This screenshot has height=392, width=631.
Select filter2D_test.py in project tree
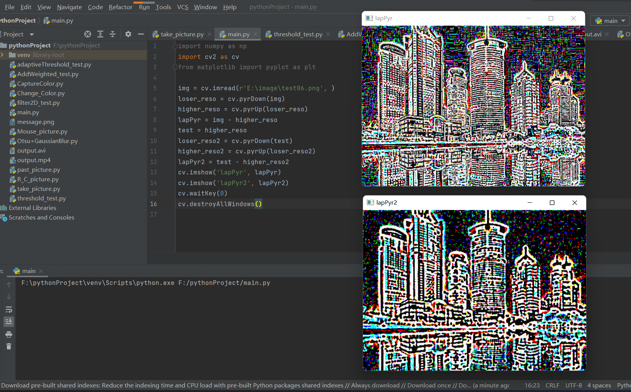point(38,102)
